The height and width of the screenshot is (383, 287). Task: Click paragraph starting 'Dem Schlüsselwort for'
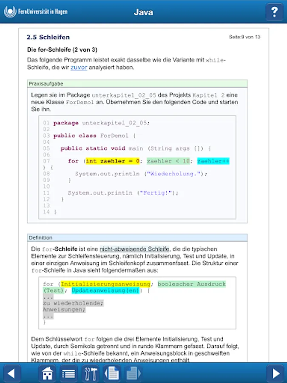point(135,349)
